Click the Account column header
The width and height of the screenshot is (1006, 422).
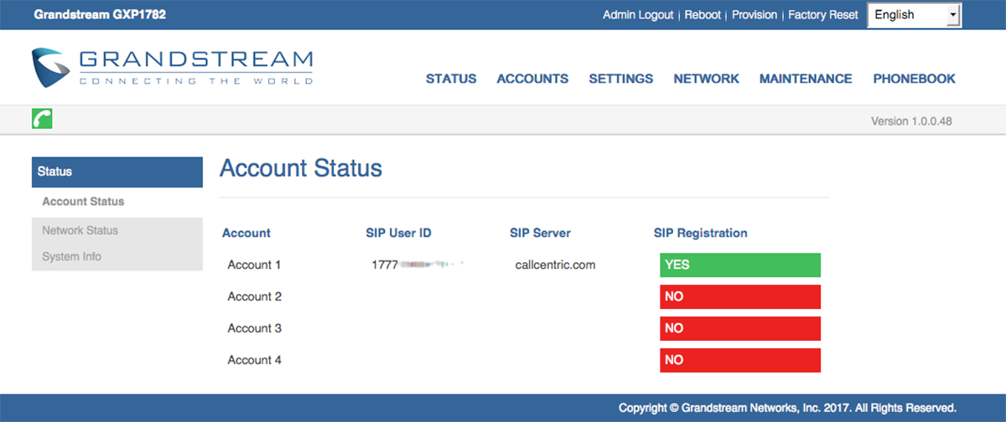click(x=246, y=233)
